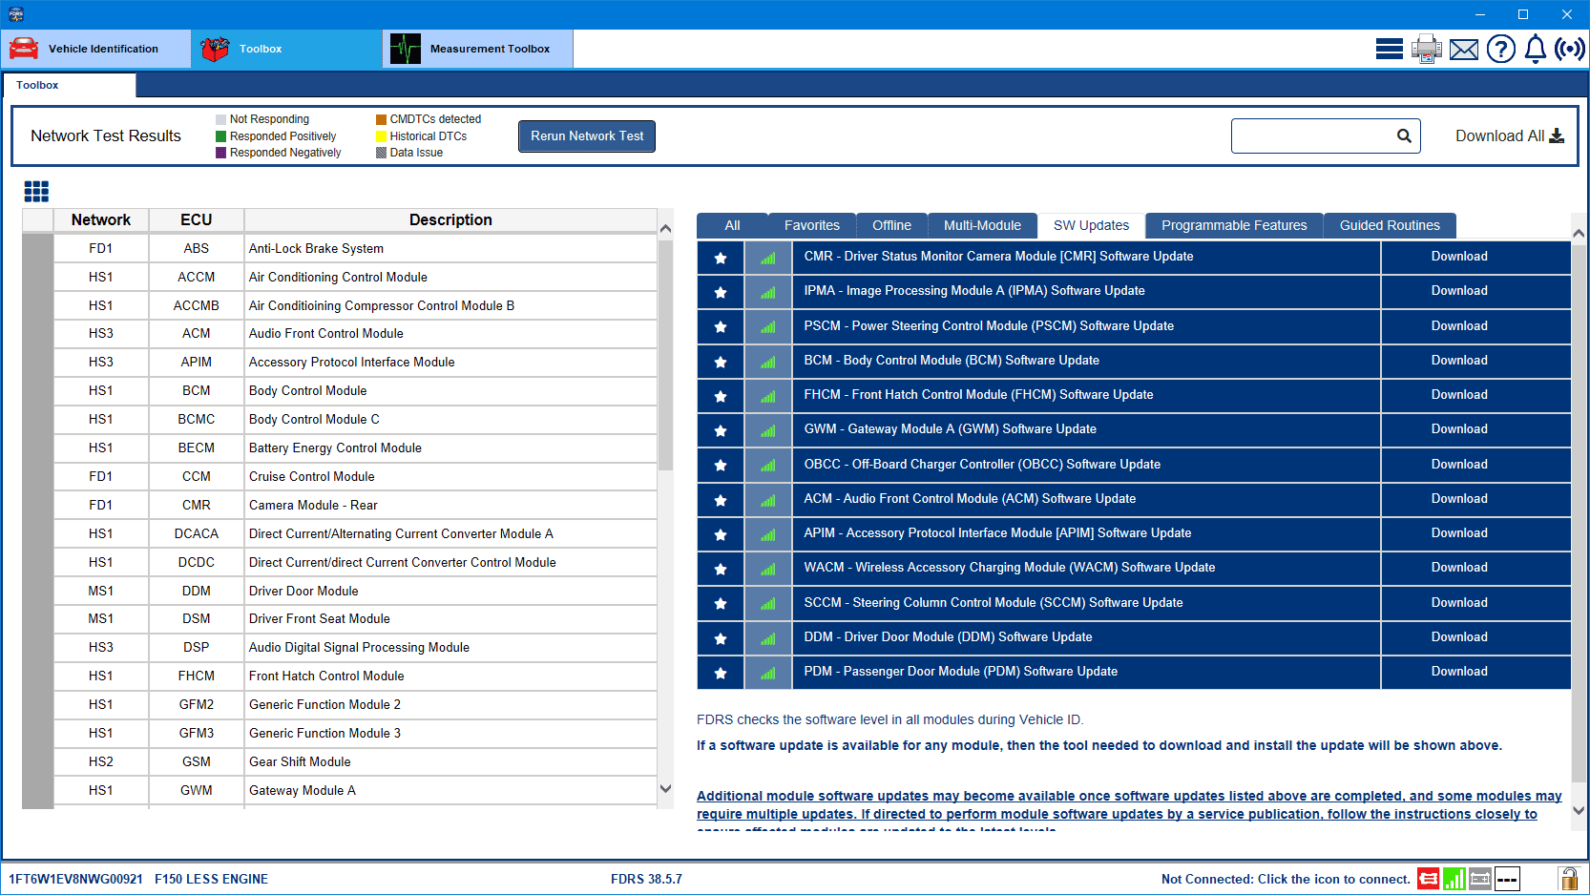Viewport: 1590px width, 895px height.
Task: Click the Download All link
Action: [1509, 135]
